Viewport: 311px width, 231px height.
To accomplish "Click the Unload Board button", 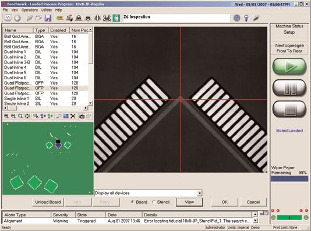I will click(48, 202).
